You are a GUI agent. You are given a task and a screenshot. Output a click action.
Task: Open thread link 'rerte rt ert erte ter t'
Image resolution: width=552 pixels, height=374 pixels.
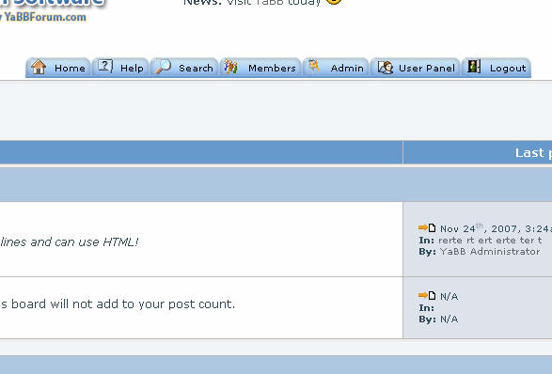[490, 241]
